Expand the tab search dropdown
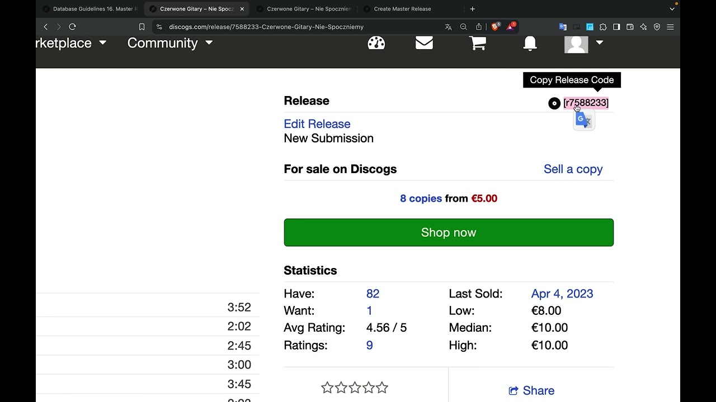The image size is (716, 402). pyautogui.click(x=672, y=9)
